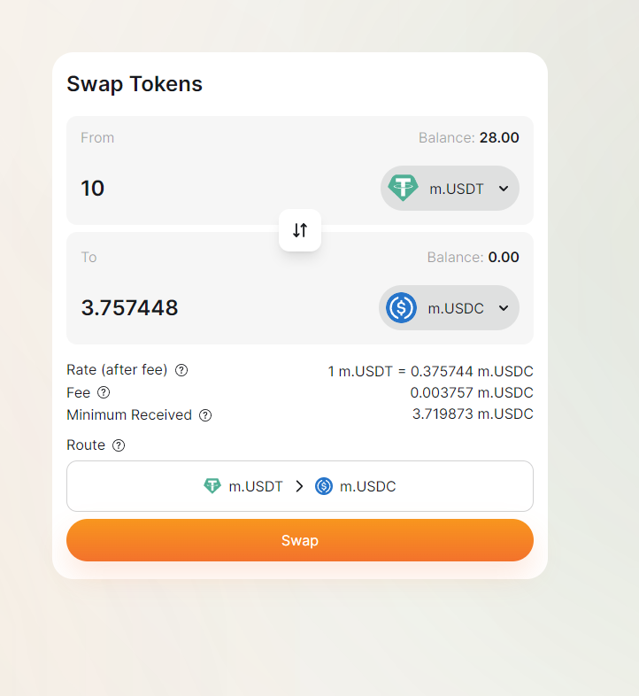
Task: Click the arrow between route tokens
Action: [299, 486]
